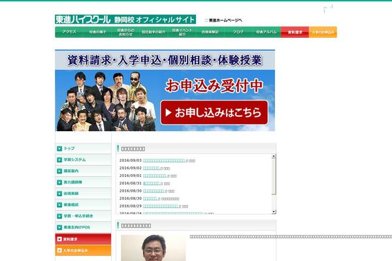Screen dimensions: 392x261
Task: Click the news list scroll-down arrow
Action: pos(274,212)
